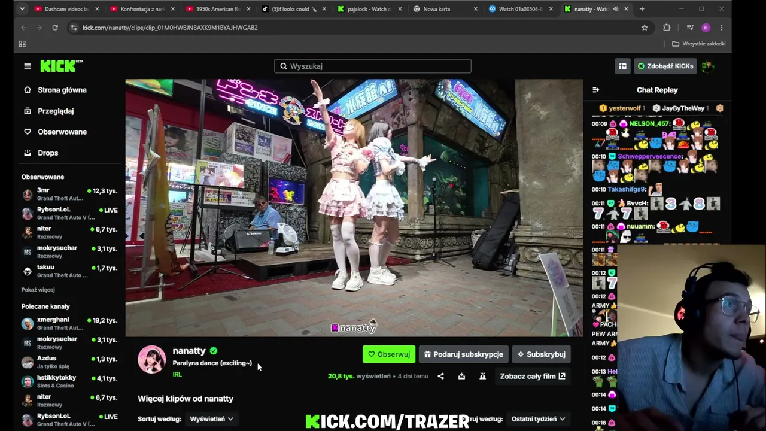Open the Wyświetleń sort dropdown

click(x=212, y=419)
